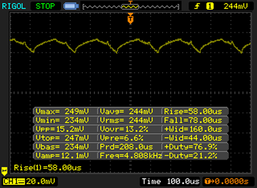Click the CH1 coupling label badge
The height and width of the screenshot is (188, 257).
click(x=14, y=182)
